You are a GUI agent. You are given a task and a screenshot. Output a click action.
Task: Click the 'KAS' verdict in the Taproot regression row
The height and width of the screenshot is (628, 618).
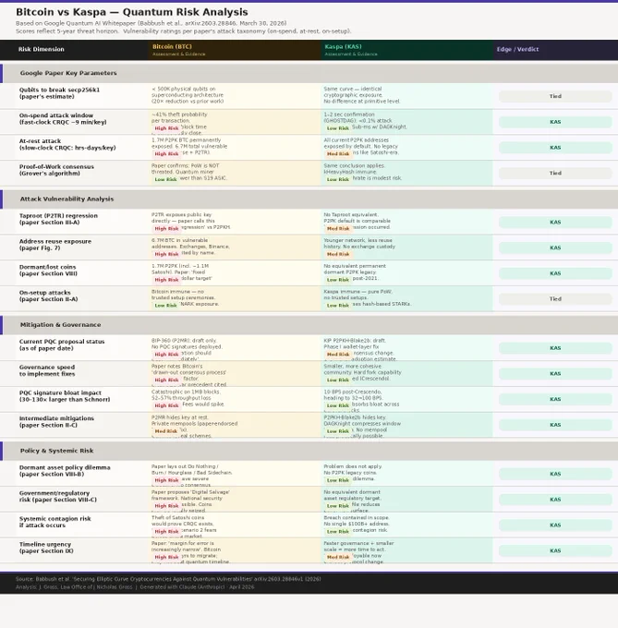coord(555,222)
